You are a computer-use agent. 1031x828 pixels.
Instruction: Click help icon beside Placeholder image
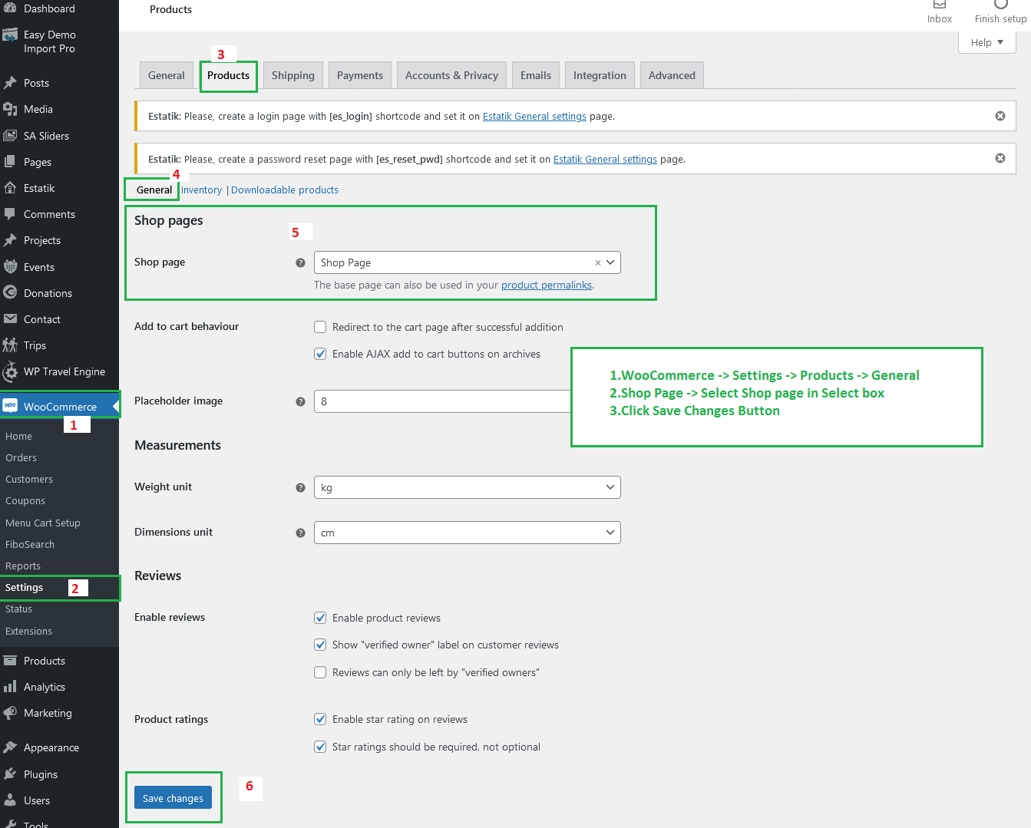(300, 401)
